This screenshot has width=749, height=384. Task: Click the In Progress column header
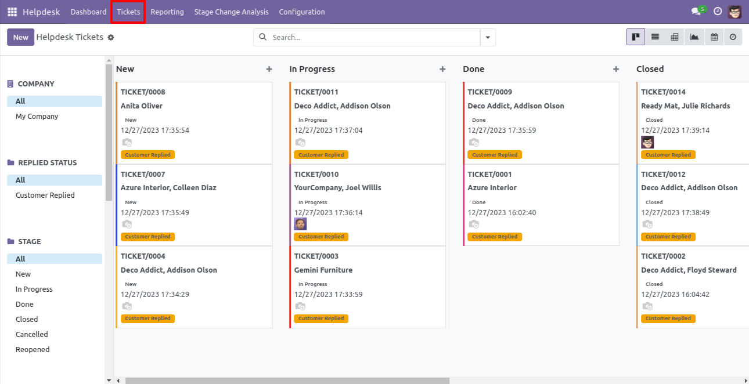tap(312, 69)
